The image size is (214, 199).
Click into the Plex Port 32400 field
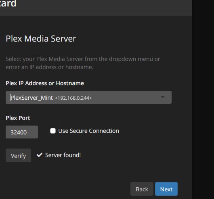22,132
